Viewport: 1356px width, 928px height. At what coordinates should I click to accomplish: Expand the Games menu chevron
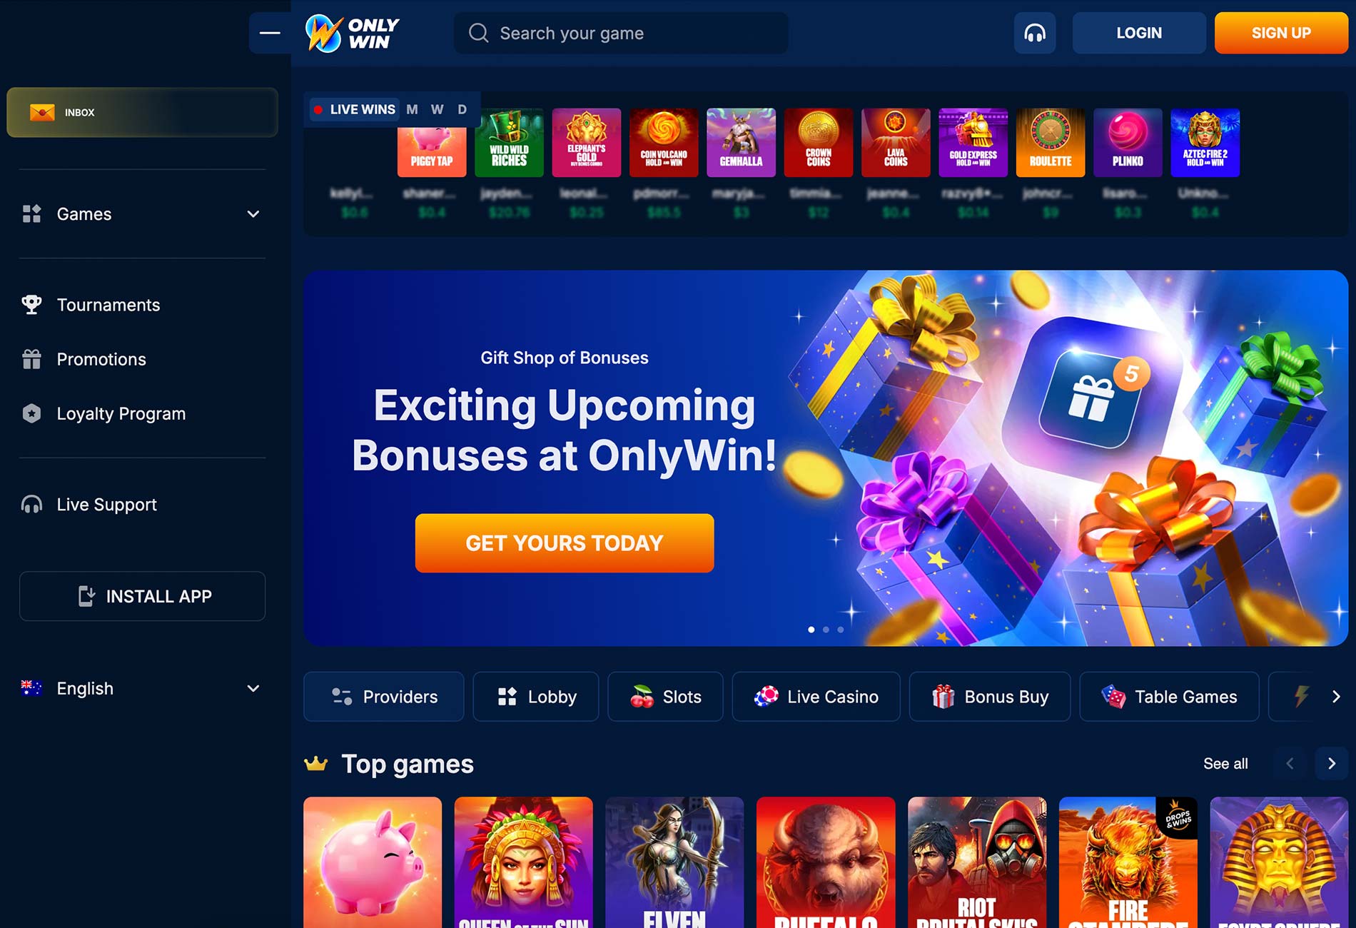click(253, 214)
